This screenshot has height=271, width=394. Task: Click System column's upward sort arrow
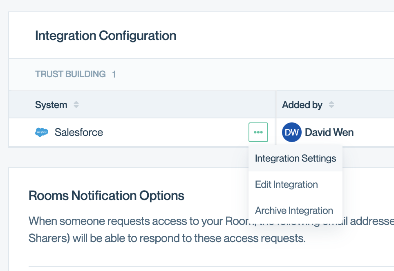76,102
